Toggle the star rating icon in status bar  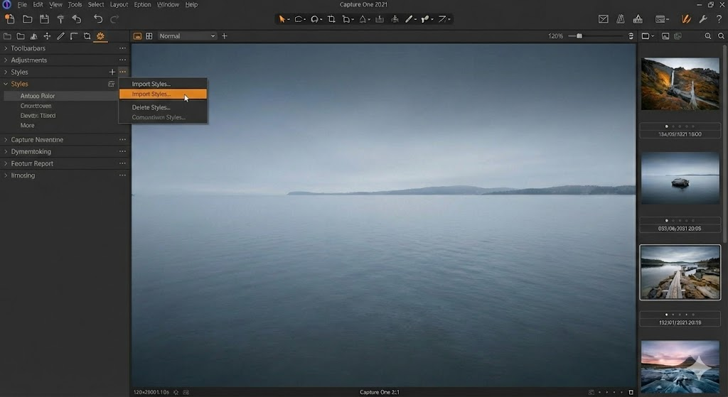[176, 392]
